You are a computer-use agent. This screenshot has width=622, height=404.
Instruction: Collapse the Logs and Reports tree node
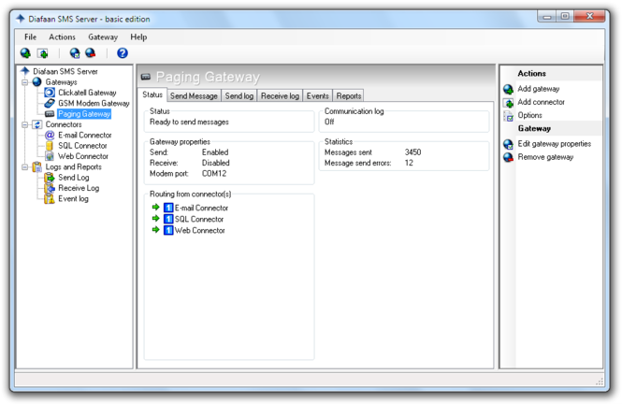pyautogui.click(x=25, y=166)
